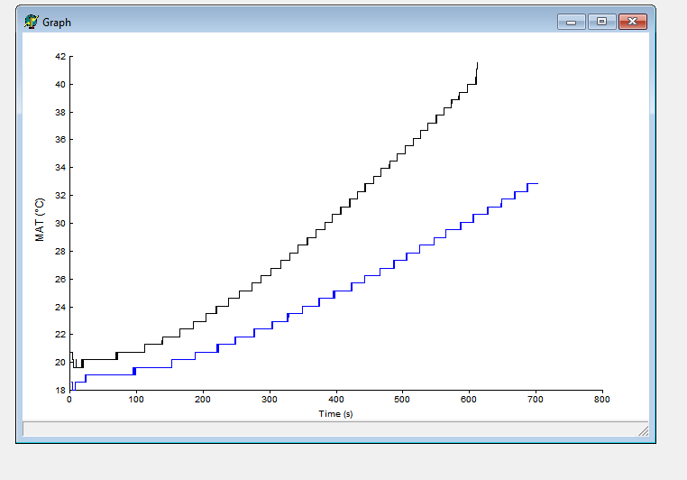Click the y-axis tick label '24'
This screenshot has width=687, height=480.
(60, 307)
